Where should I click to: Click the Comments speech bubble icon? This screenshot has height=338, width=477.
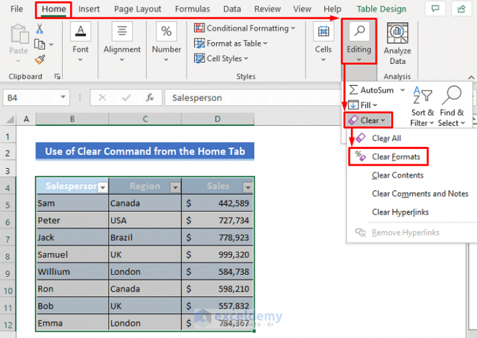pyautogui.click(x=435, y=9)
